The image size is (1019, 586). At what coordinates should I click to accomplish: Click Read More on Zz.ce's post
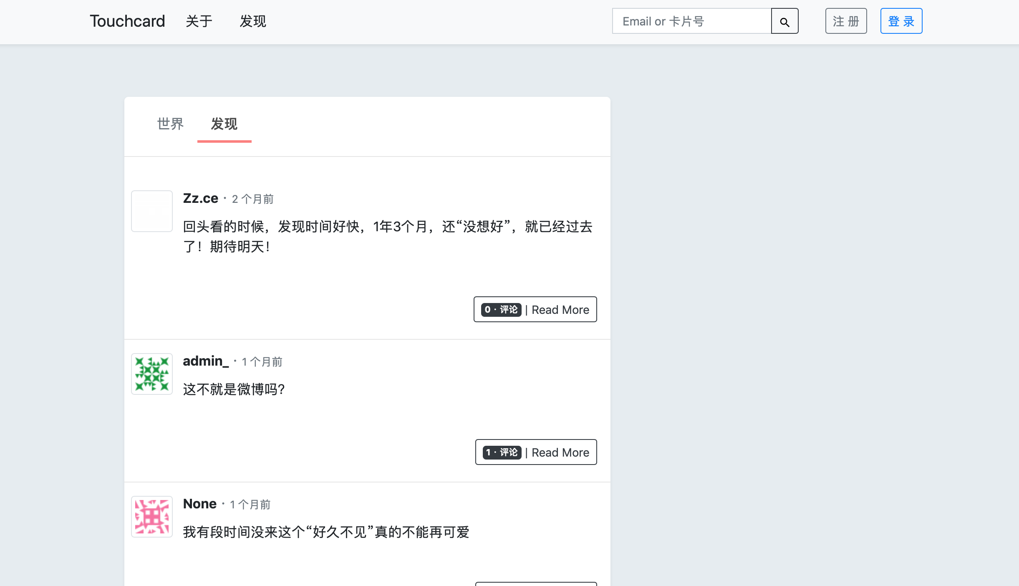coord(560,310)
